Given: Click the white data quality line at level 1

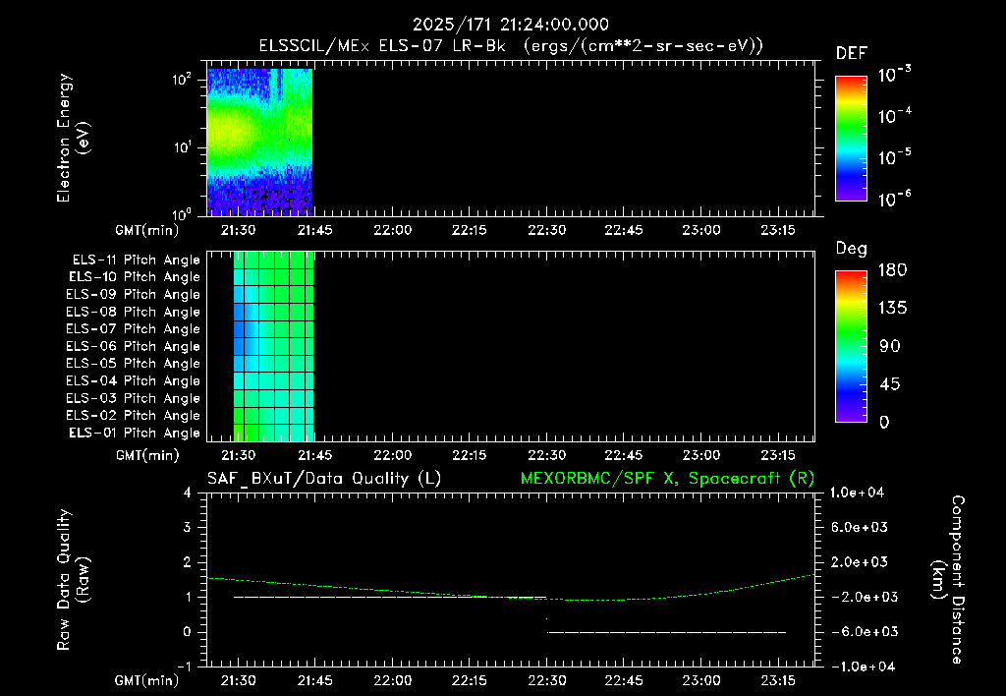Looking at the screenshot, I should (x=389, y=597).
